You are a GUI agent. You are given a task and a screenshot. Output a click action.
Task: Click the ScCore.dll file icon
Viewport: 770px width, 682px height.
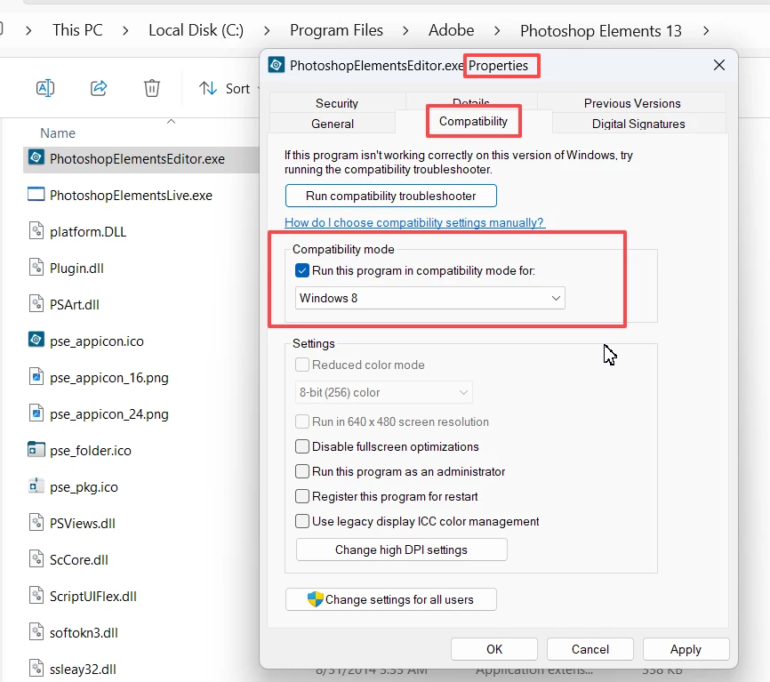coord(36,559)
